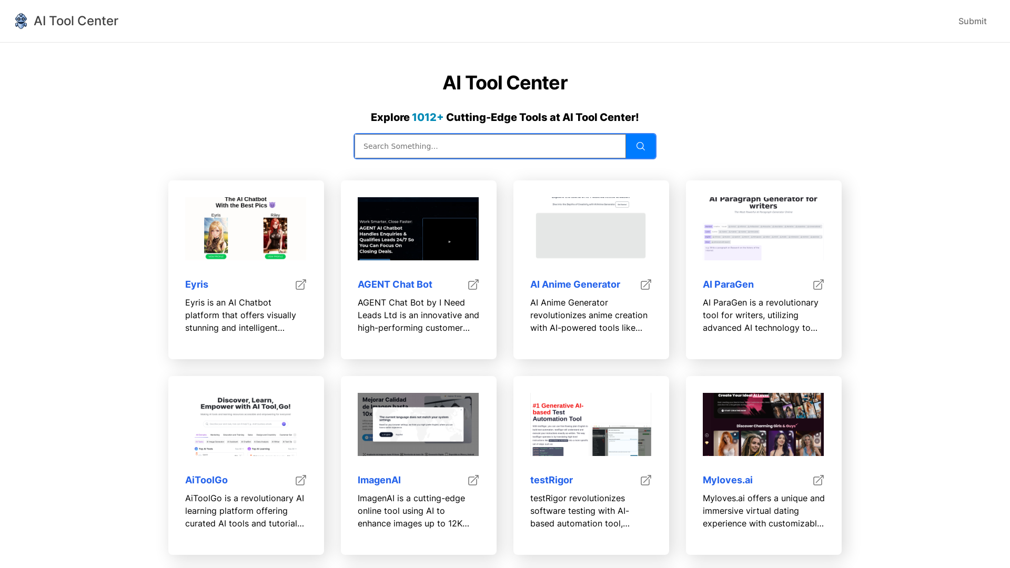Click the AI ParaGen description text
1010x568 pixels.
point(761,315)
